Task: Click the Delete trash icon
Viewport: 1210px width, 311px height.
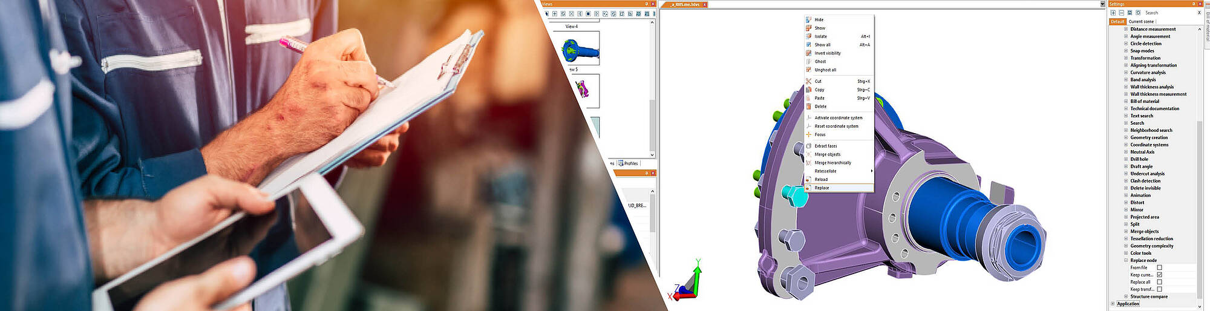Action: pyautogui.click(x=808, y=106)
